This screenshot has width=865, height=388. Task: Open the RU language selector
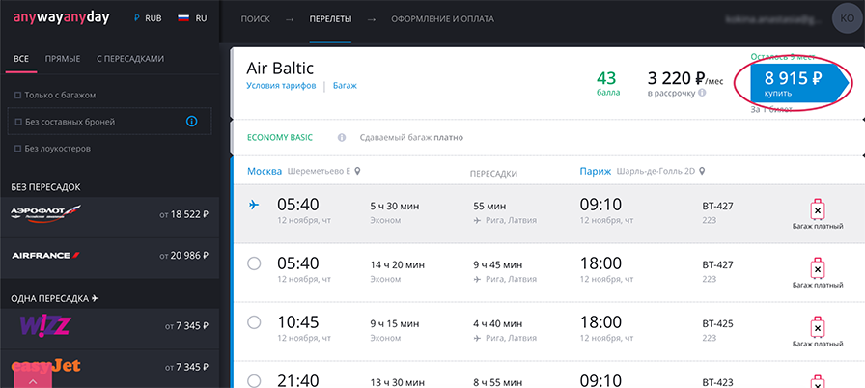(193, 18)
